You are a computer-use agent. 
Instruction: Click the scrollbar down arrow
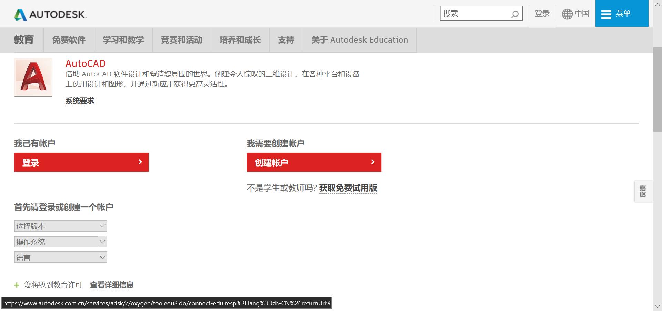(x=657, y=306)
